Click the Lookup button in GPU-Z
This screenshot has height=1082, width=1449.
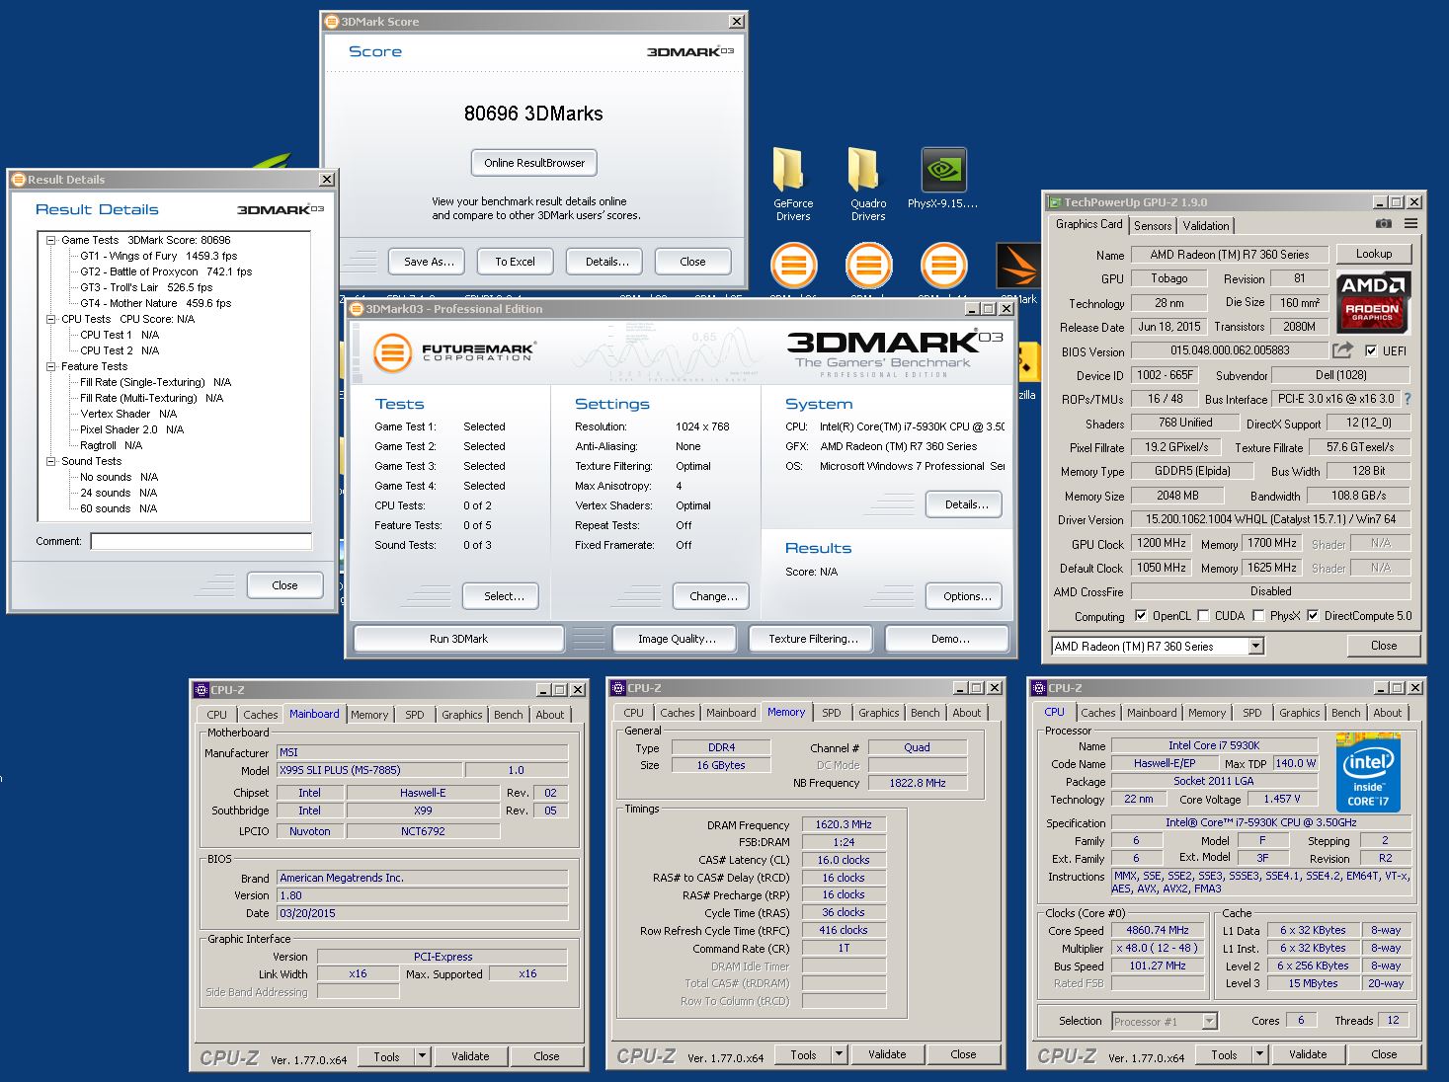coord(1374,254)
